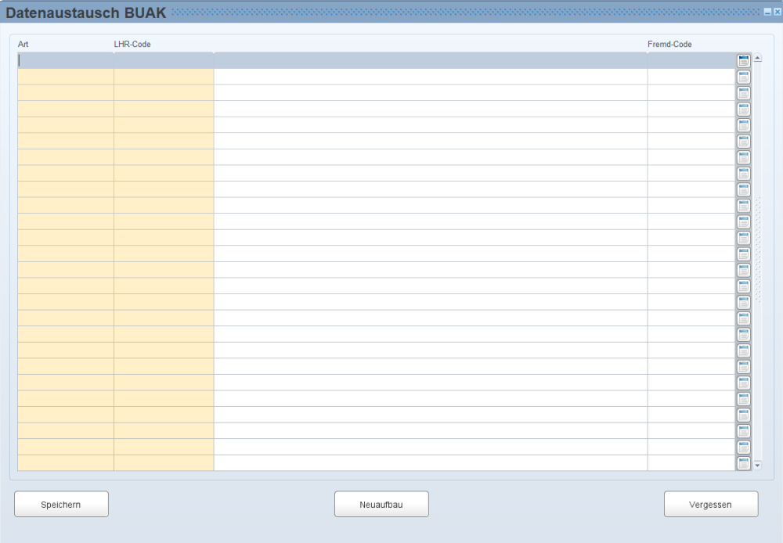Open the detail icon of the highlighted top row
783x543 pixels.
pyautogui.click(x=744, y=61)
